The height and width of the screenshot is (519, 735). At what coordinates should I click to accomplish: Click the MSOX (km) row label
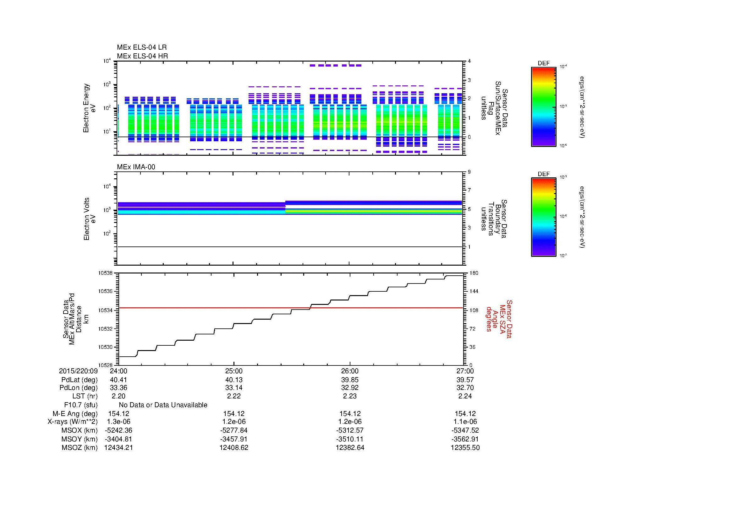click(80, 430)
